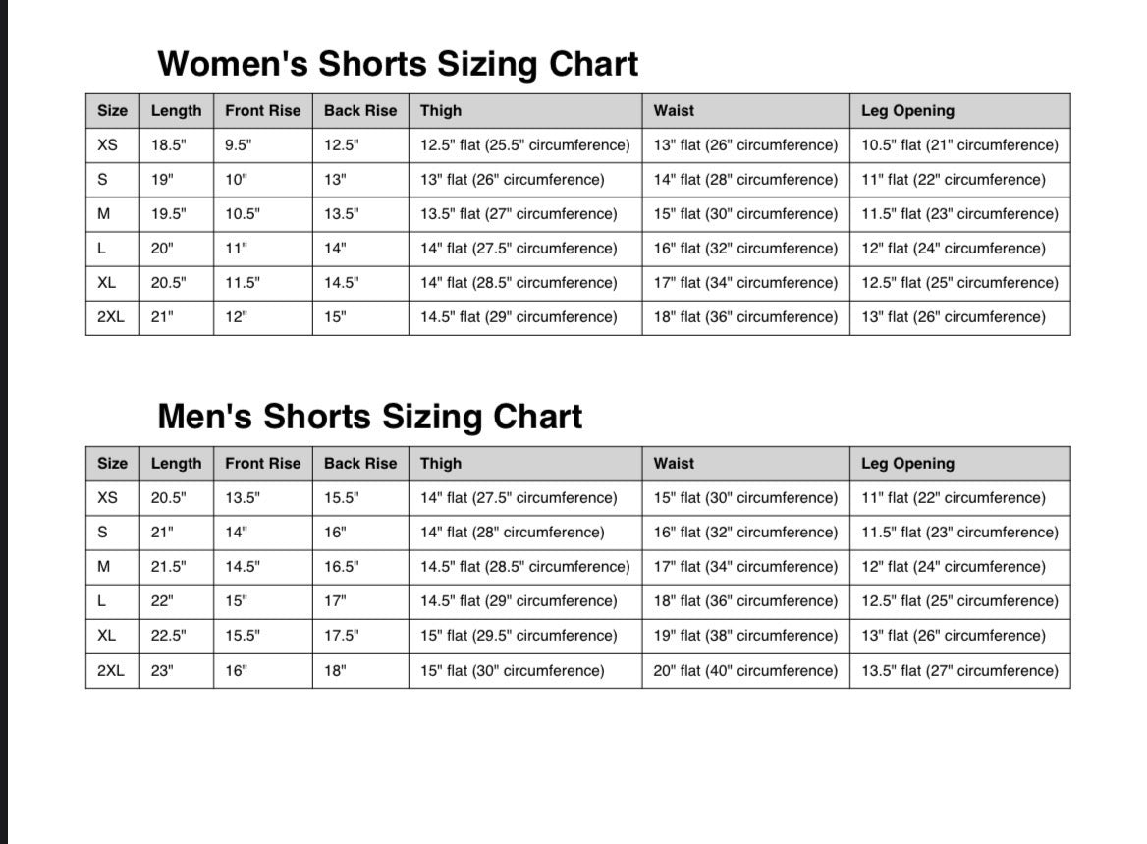
Task: Select the XS size cell in women's table
Action: (113, 145)
